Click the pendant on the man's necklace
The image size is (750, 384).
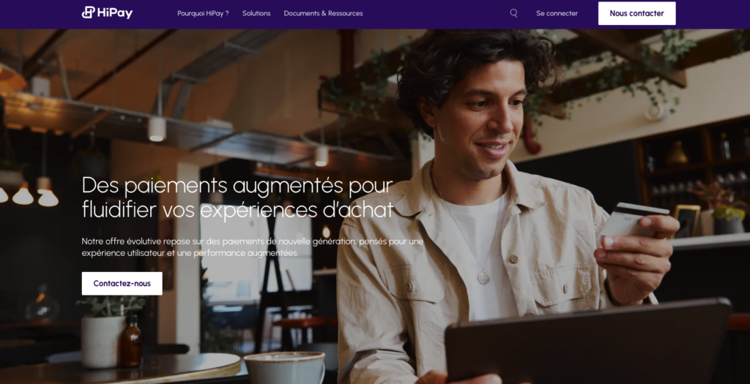coord(483,277)
